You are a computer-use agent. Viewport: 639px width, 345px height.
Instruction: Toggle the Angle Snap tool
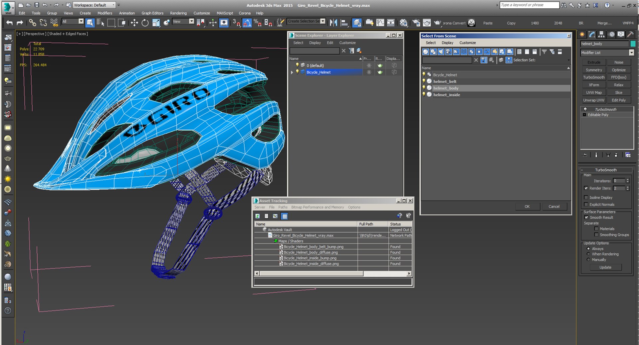247,23
